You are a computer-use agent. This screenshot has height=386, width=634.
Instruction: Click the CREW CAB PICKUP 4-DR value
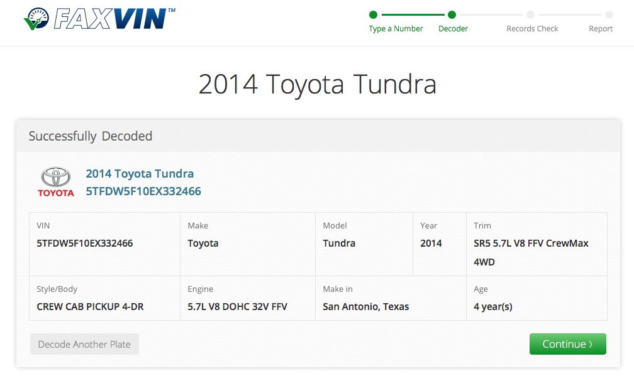tap(90, 306)
